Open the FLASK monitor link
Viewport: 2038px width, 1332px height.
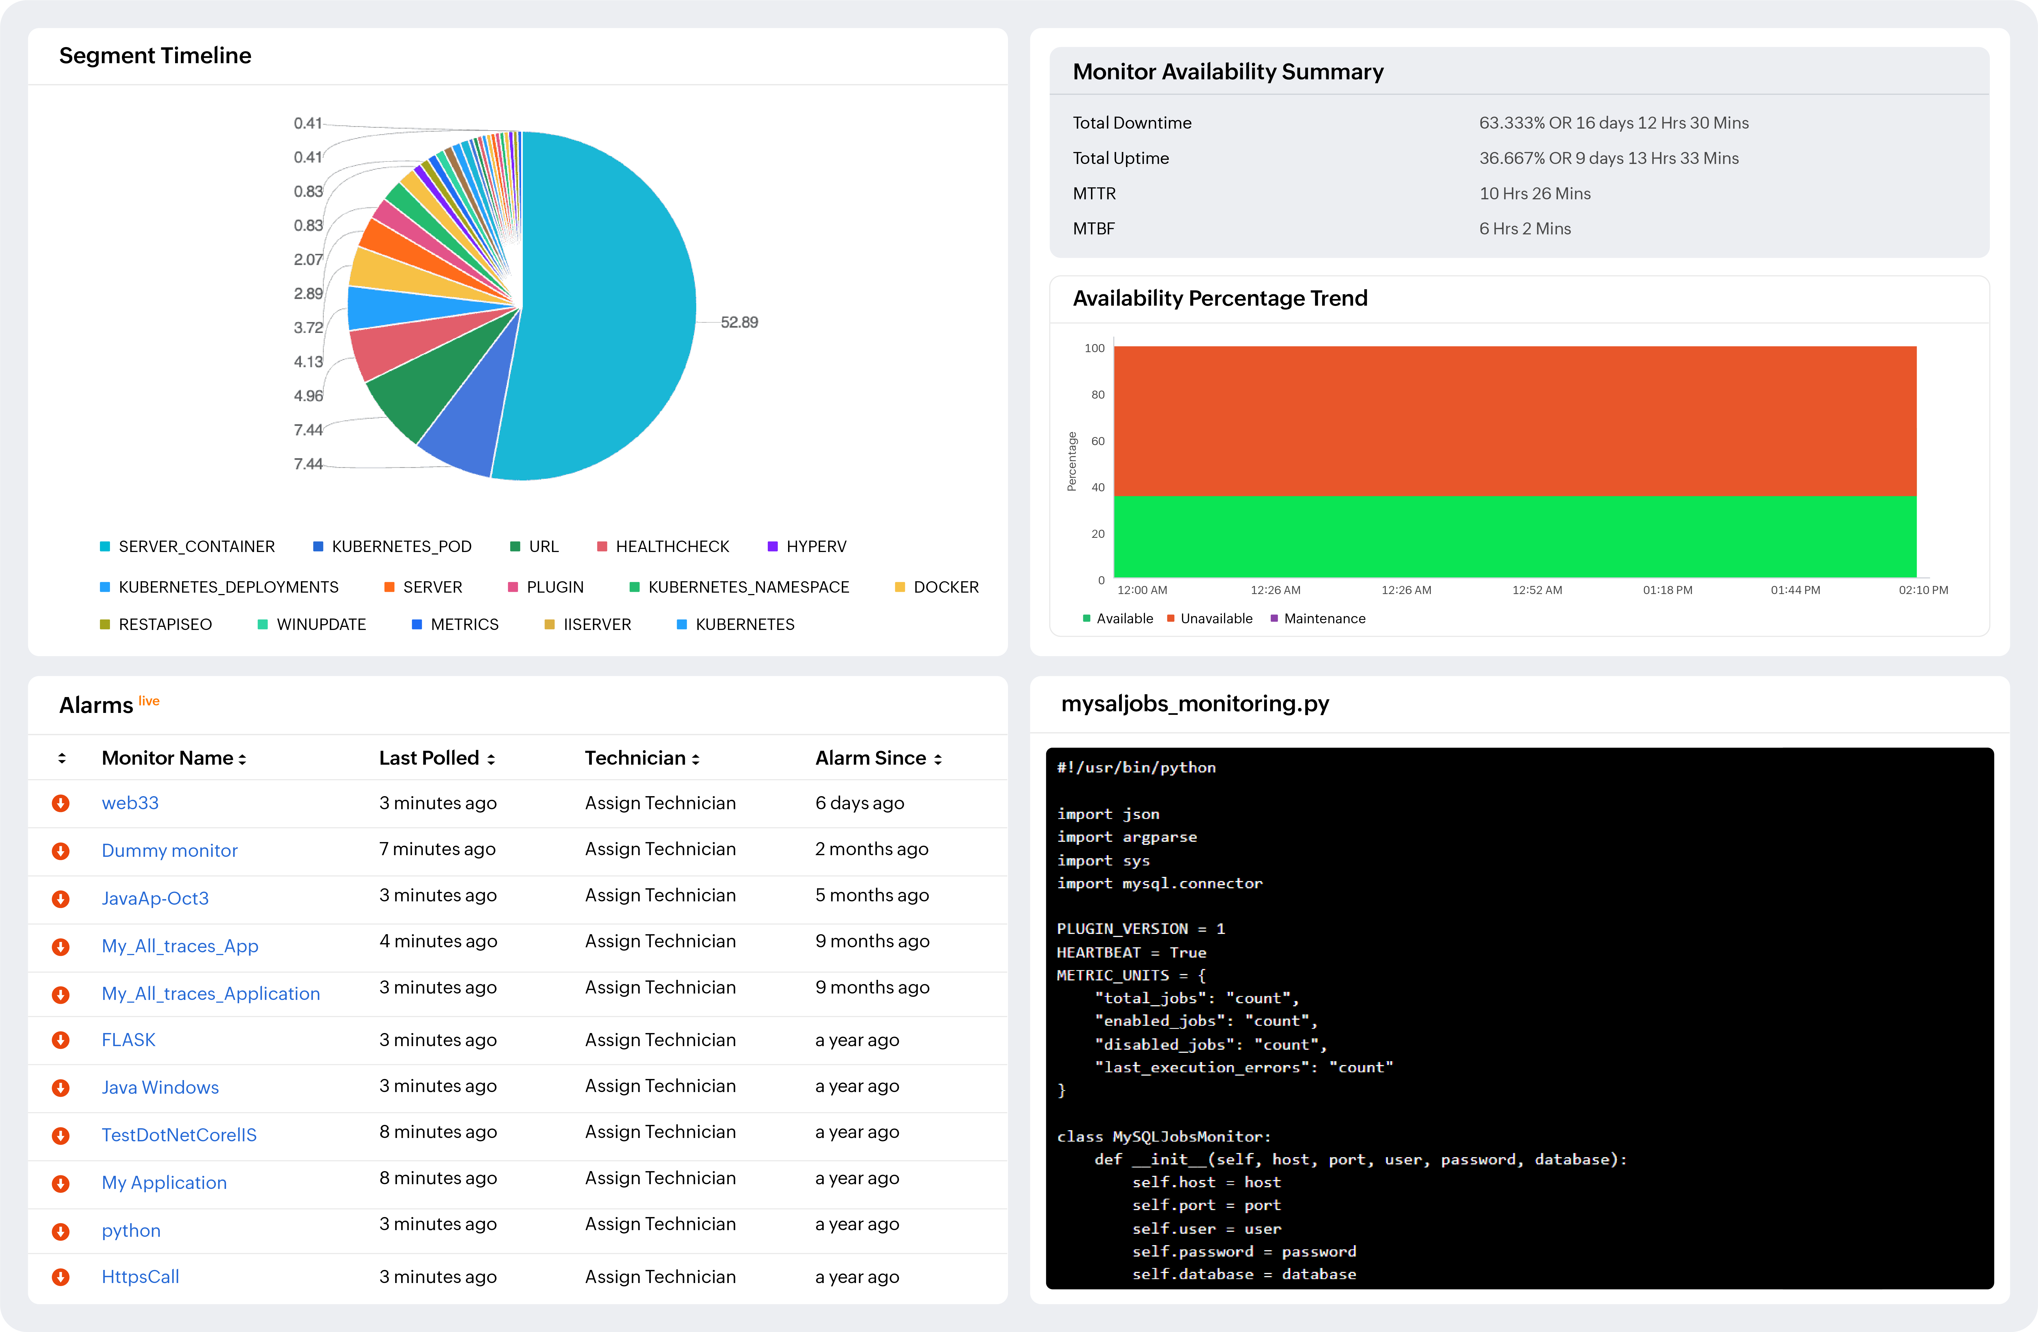click(128, 1040)
